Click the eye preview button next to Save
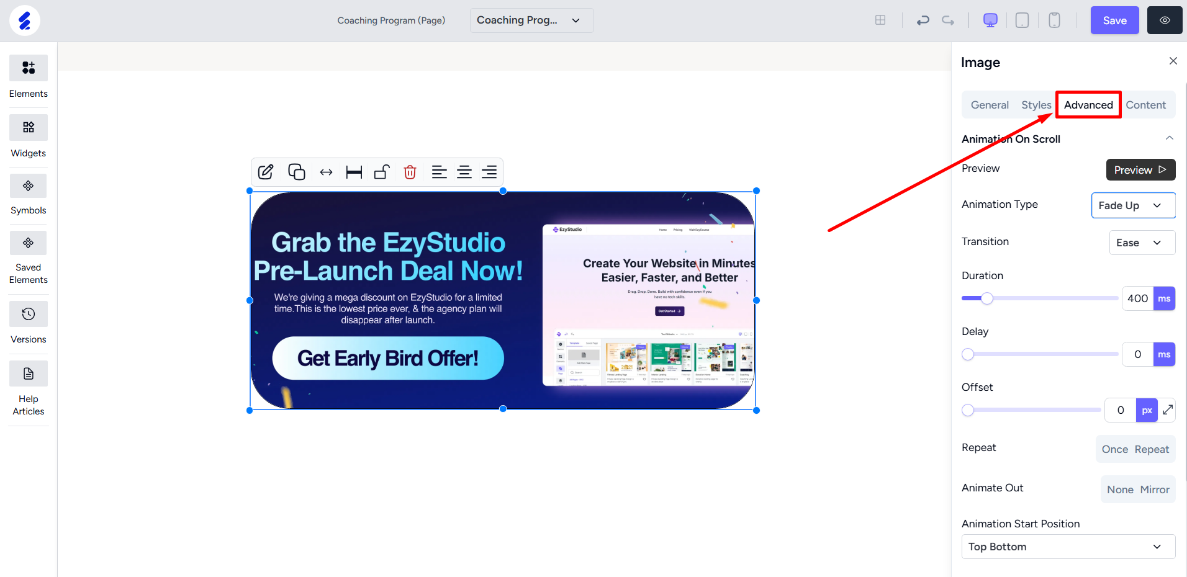The width and height of the screenshot is (1187, 577). point(1165,20)
